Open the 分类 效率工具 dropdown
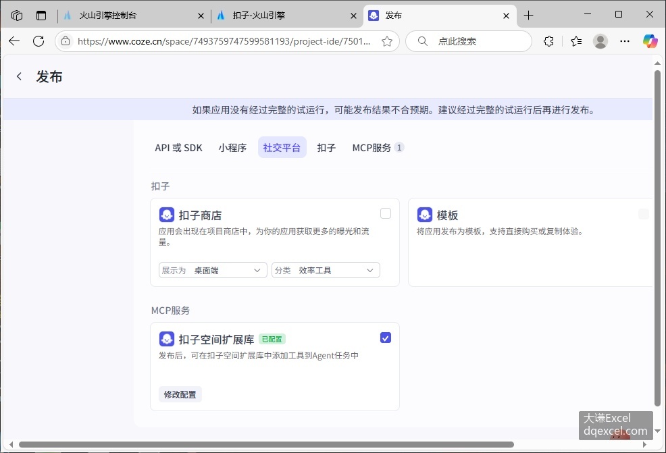 326,270
